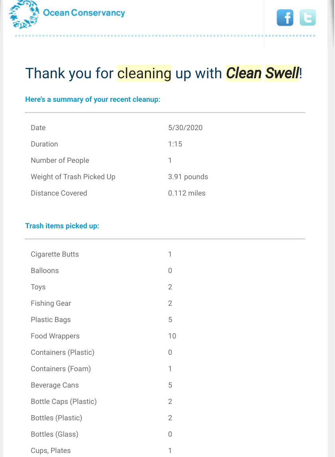Select the 'Trash items picked up' heading

[62, 226]
